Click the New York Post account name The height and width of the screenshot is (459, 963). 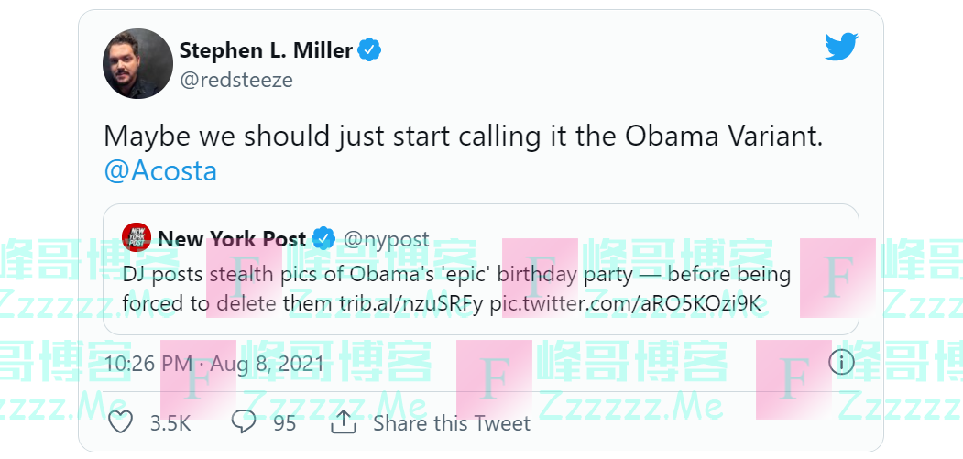pos(232,239)
